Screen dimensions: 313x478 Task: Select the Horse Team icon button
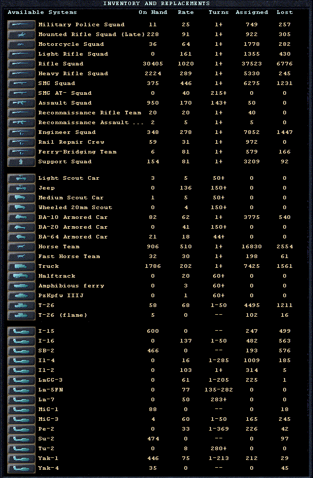pyautogui.click(x=21, y=247)
